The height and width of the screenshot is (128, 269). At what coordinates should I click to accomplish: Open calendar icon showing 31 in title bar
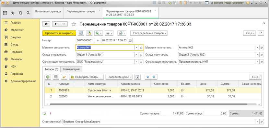click(185, 3)
